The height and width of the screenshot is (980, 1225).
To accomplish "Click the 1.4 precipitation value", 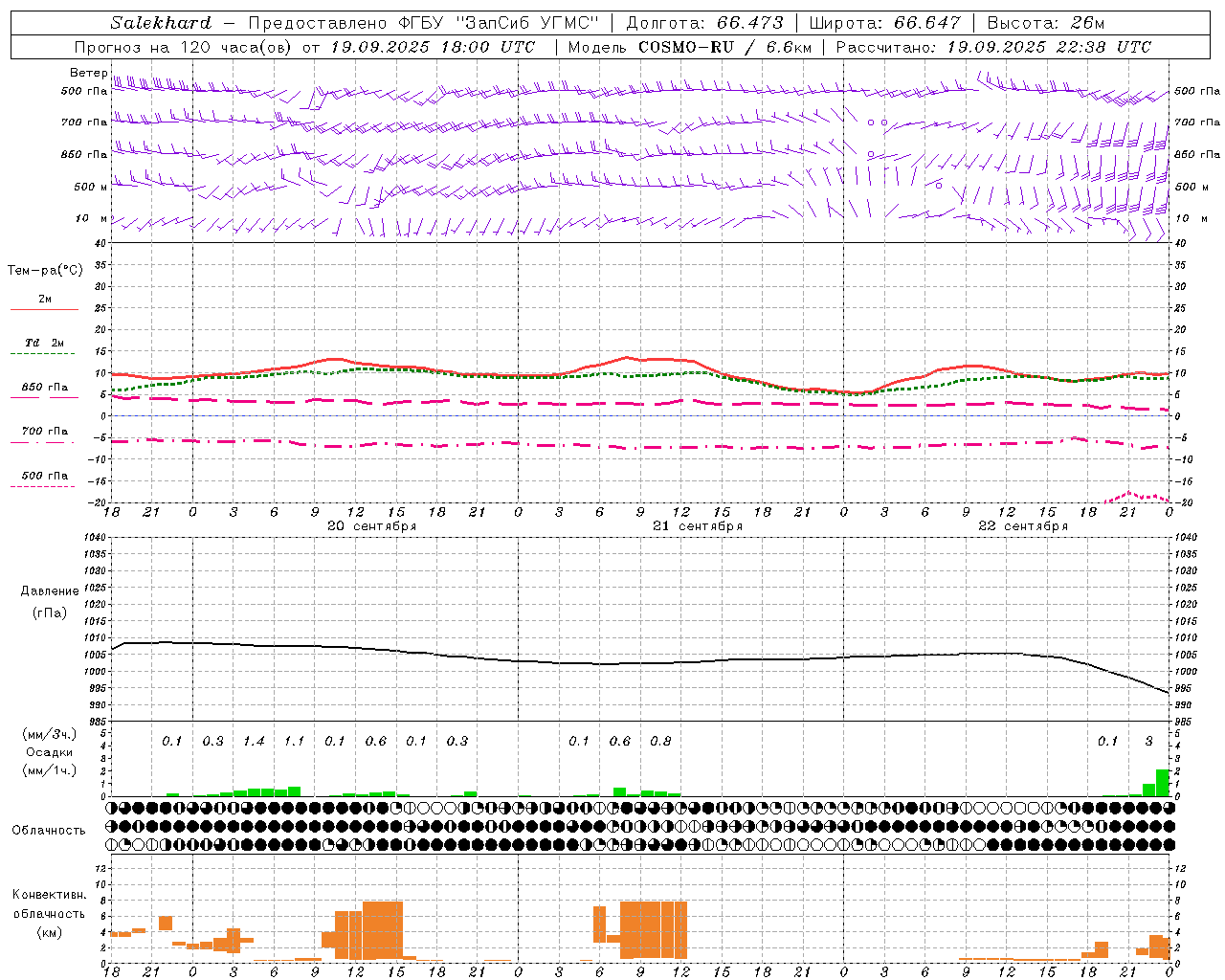I will [x=254, y=742].
